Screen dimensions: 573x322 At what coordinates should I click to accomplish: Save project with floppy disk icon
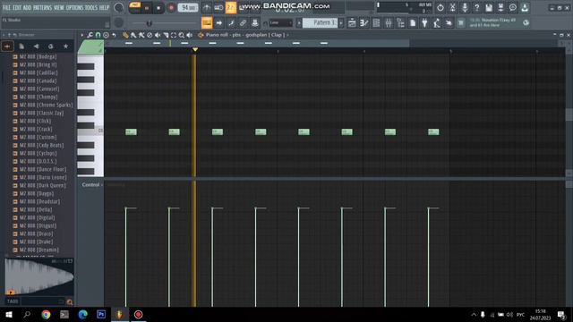(x=489, y=8)
